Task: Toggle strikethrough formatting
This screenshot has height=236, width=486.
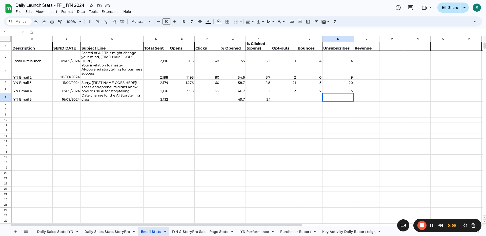Action: point(200,22)
